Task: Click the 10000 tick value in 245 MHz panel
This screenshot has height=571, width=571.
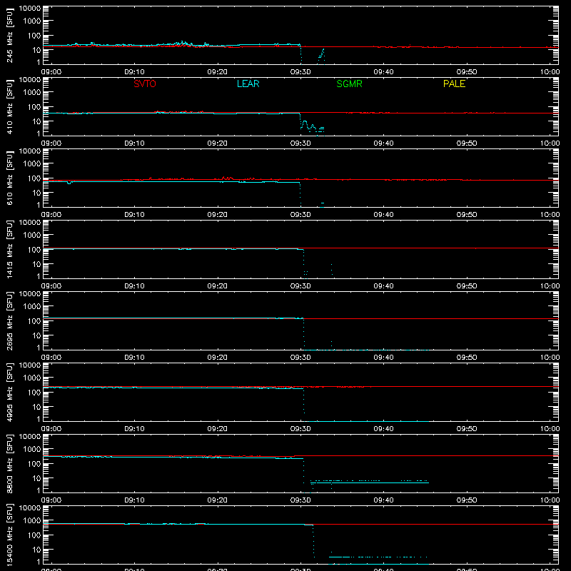Action: pos(30,9)
